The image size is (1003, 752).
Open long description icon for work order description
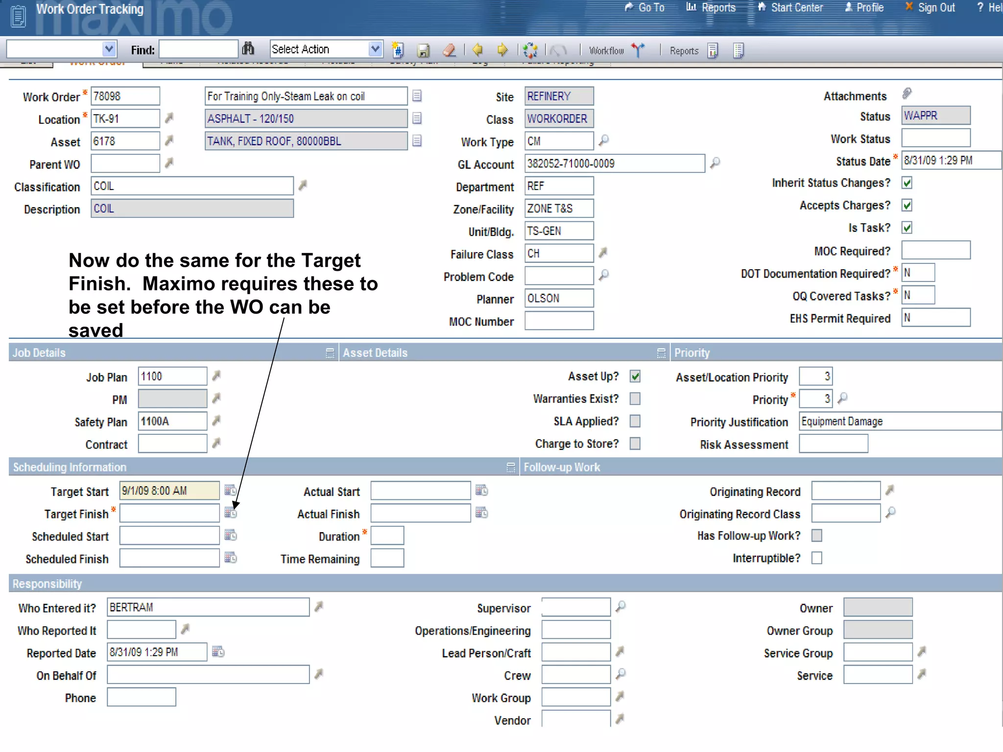pos(417,95)
